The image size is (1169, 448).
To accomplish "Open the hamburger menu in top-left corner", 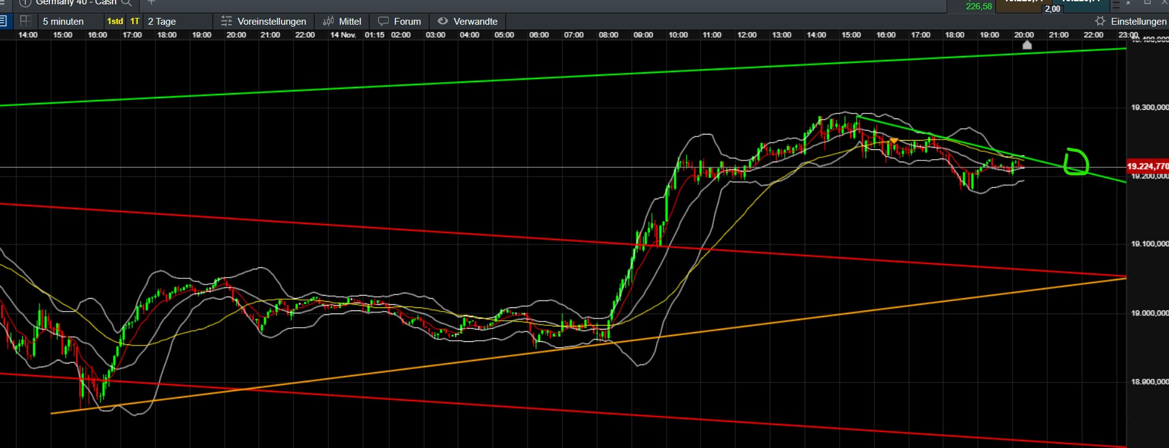I will pos(2,2).
